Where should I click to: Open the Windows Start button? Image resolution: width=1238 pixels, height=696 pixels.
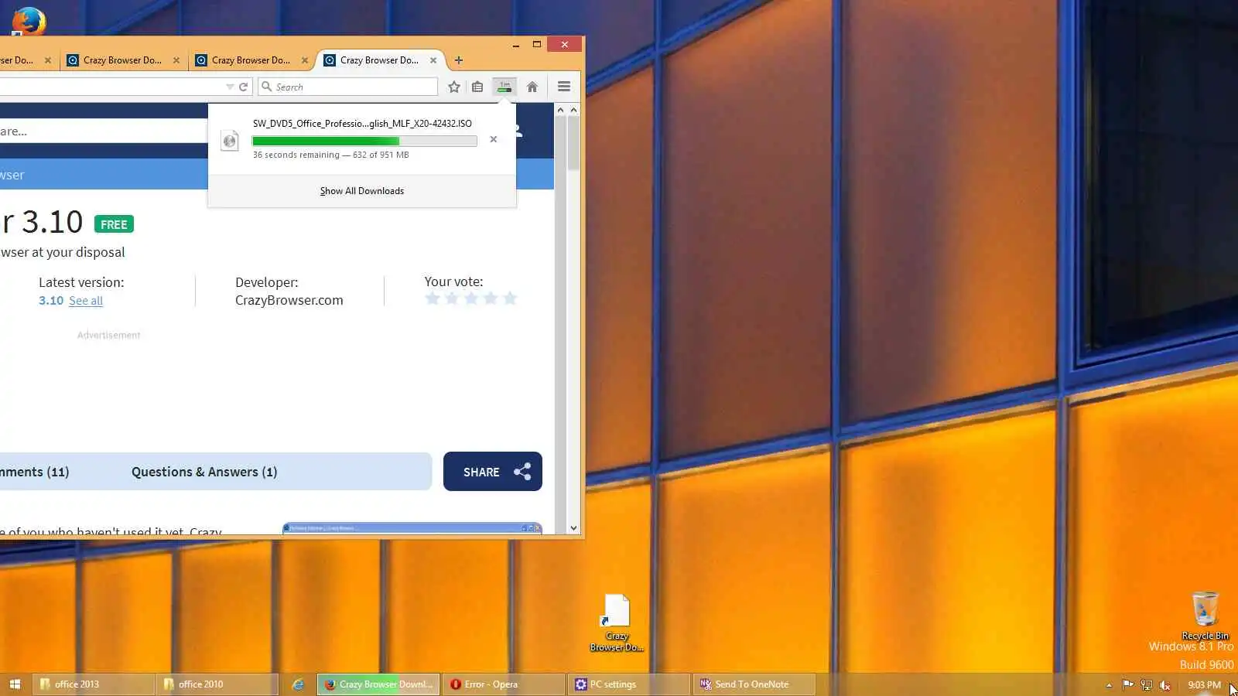coord(15,684)
